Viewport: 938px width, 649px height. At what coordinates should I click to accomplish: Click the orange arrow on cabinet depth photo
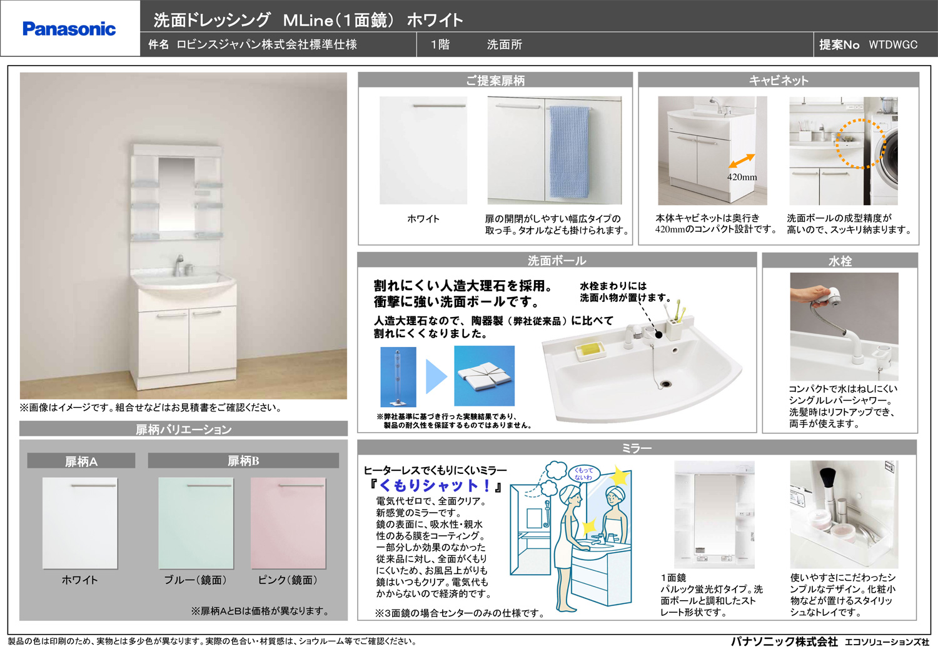(742, 161)
